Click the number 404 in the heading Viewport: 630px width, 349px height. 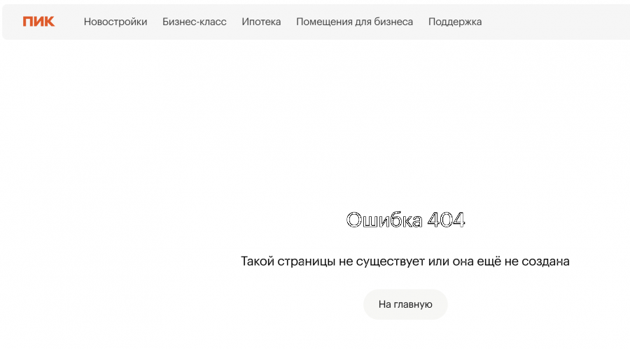click(x=446, y=220)
